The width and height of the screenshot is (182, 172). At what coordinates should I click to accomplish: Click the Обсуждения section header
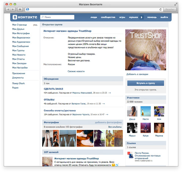click(x=83, y=79)
